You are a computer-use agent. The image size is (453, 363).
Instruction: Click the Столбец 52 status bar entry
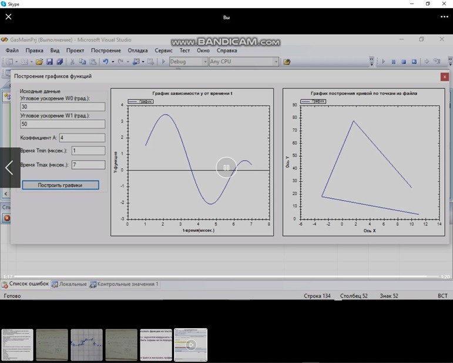[x=354, y=296]
